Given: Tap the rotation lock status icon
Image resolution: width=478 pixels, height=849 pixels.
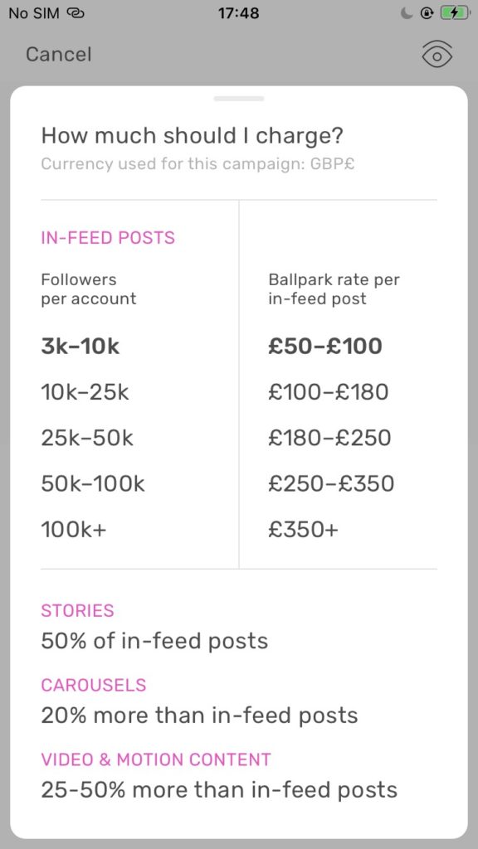Looking at the screenshot, I should tap(427, 13).
